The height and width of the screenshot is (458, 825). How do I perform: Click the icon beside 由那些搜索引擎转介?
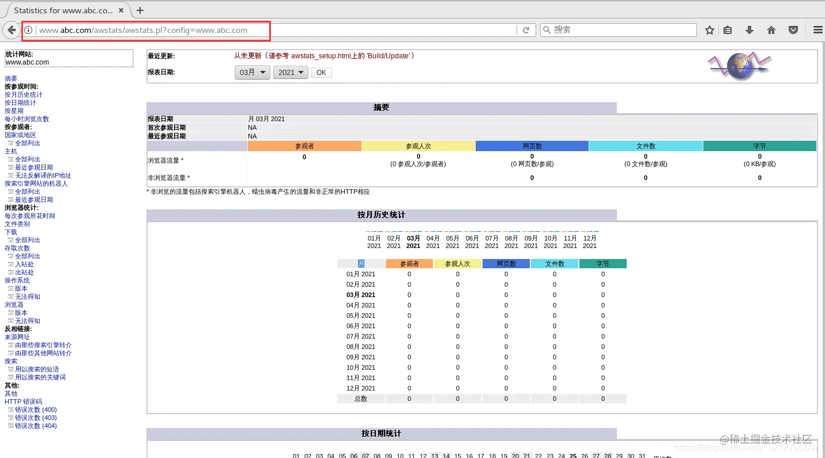point(10,345)
